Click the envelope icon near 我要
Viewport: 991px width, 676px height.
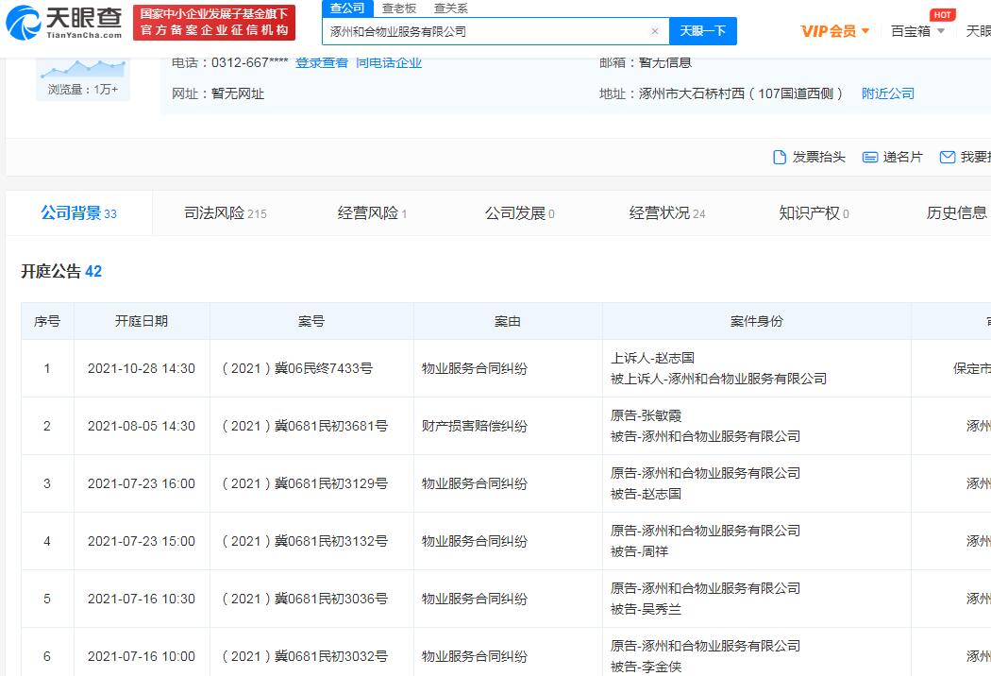tap(948, 157)
